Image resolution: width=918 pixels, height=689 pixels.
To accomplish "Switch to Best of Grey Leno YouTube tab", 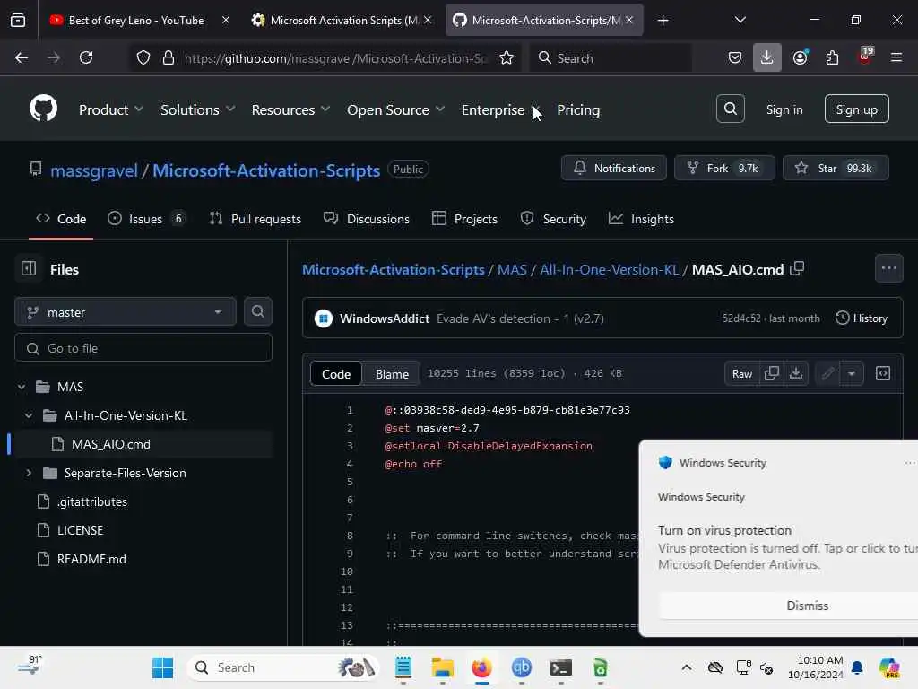I will pos(136,20).
